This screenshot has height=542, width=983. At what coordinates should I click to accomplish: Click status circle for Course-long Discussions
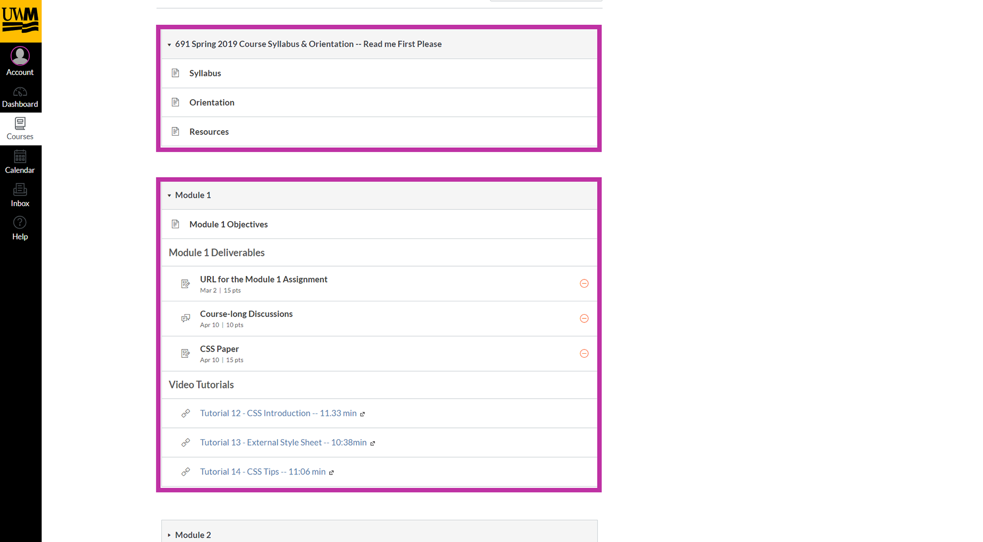[x=584, y=318]
